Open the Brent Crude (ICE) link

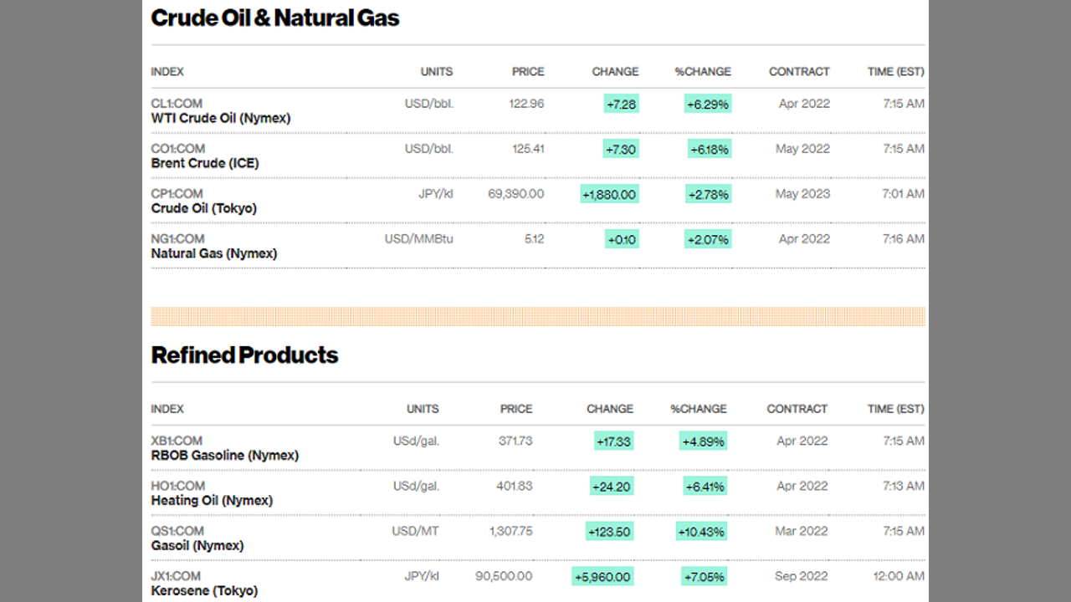click(x=205, y=164)
